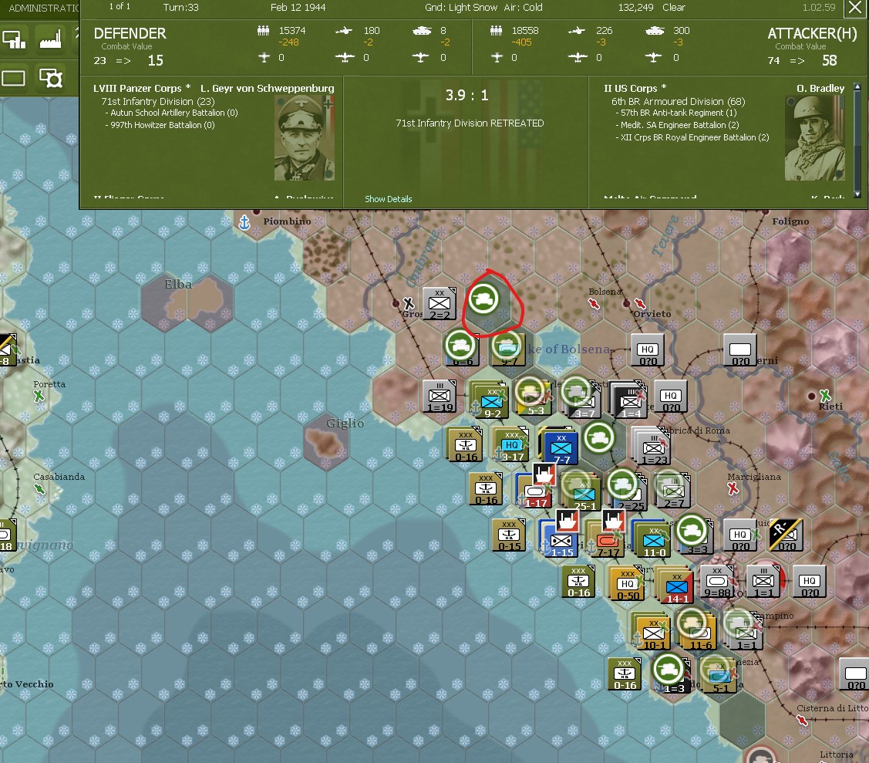Click O. Bradley's portrait
869x763 pixels.
pos(815,137)
